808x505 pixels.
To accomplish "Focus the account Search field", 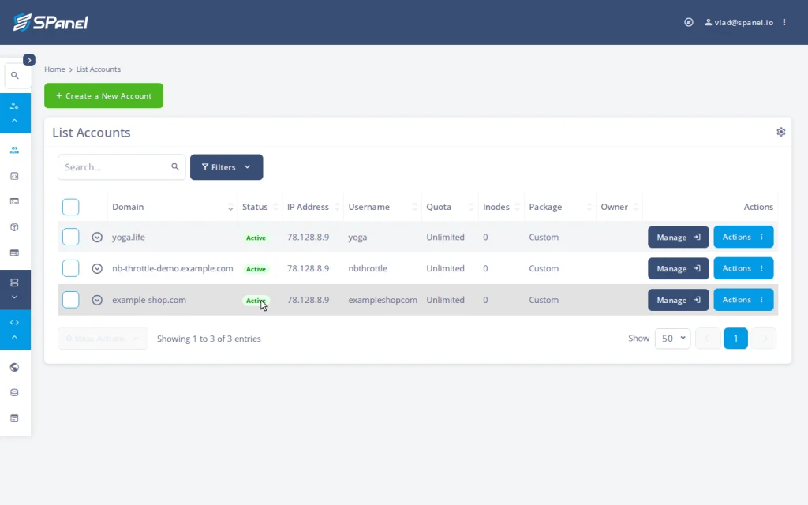I will (x=122, y=167).
